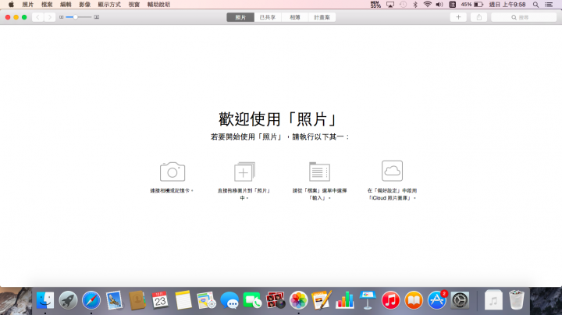Open the 顯示方式 menu
The height and width of the screenshot is (315, 562).
(x=109, y=5)
